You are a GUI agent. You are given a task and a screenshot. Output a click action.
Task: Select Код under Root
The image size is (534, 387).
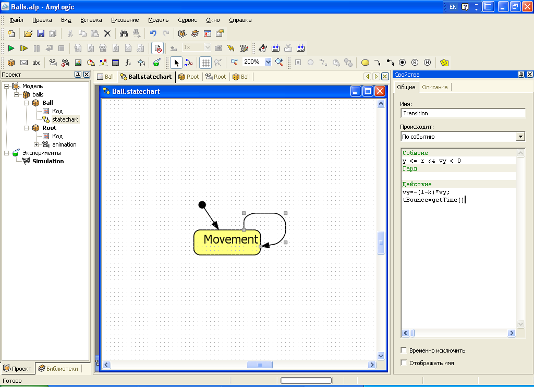tap(57, 136)
